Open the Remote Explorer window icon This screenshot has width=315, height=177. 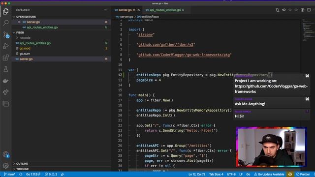pos(5,104)
